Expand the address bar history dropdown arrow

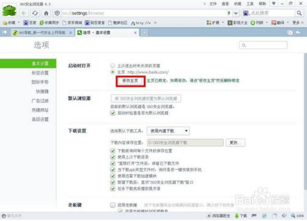tap(236, 13)
